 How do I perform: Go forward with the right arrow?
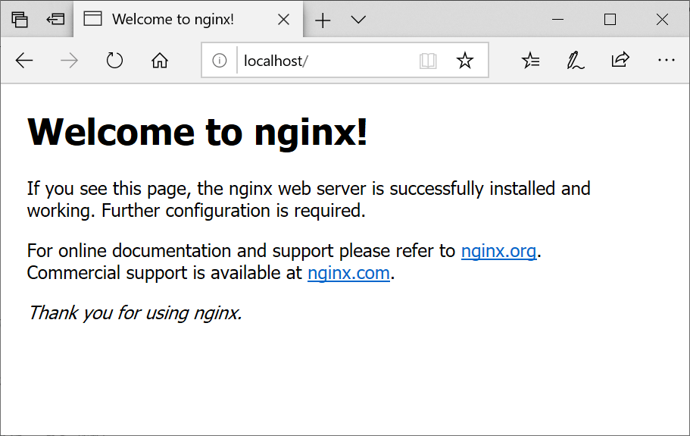pyautogui.click(x=69, y=61)
